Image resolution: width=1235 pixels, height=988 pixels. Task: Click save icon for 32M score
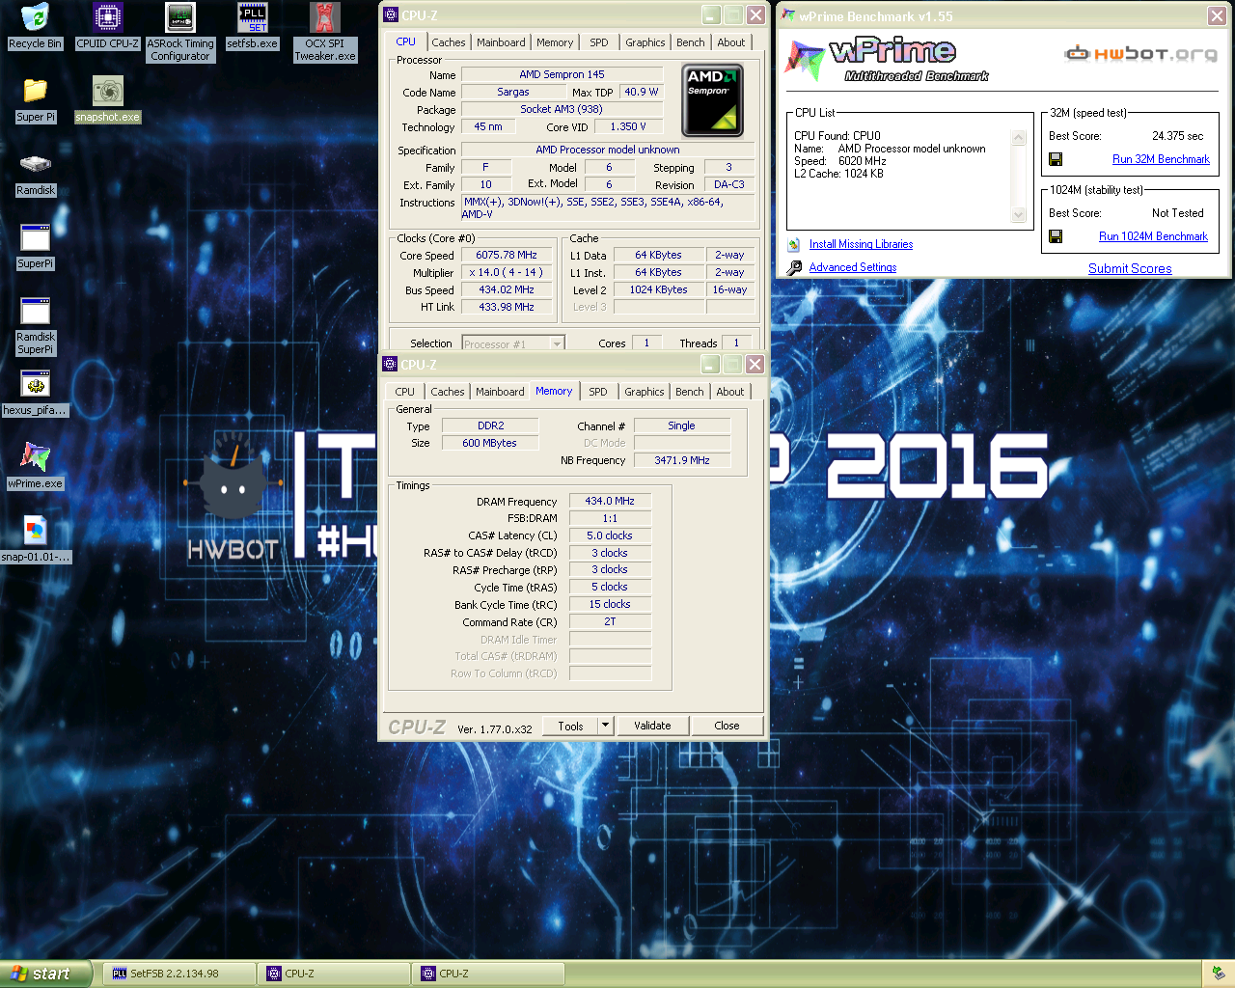pos(1056,159)
